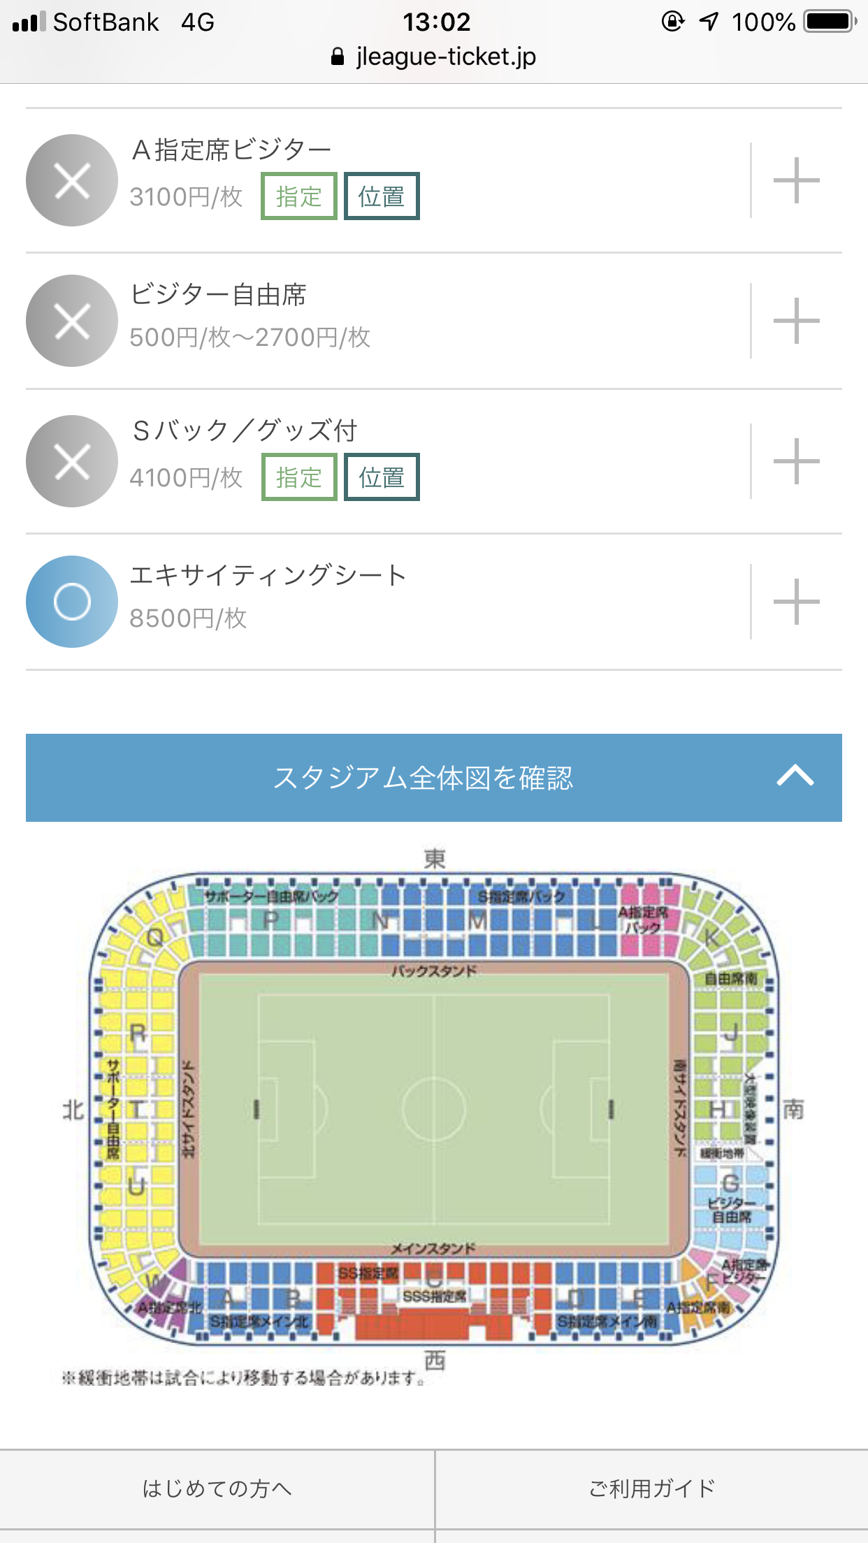This screenshot has height=1543, width=868.
Task: Tap the plus icon for A指定席ビジター
Action: tap(796, 180)
